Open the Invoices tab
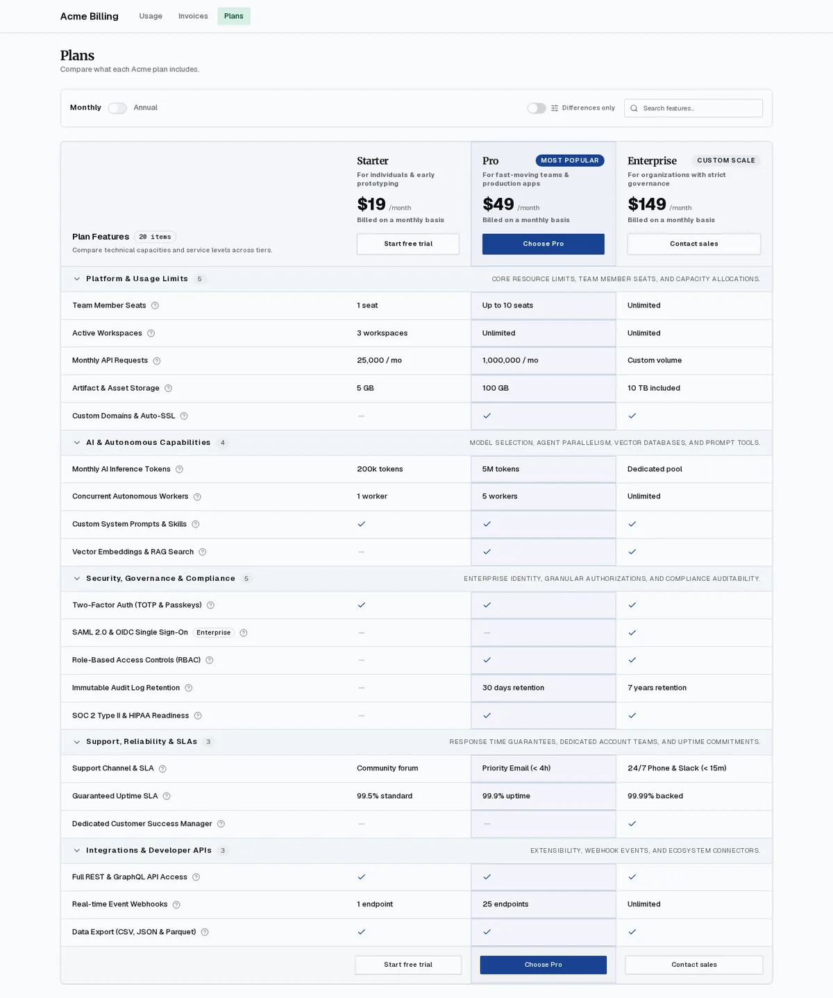This screenshot has height=998, width=833. pos(193,16)
